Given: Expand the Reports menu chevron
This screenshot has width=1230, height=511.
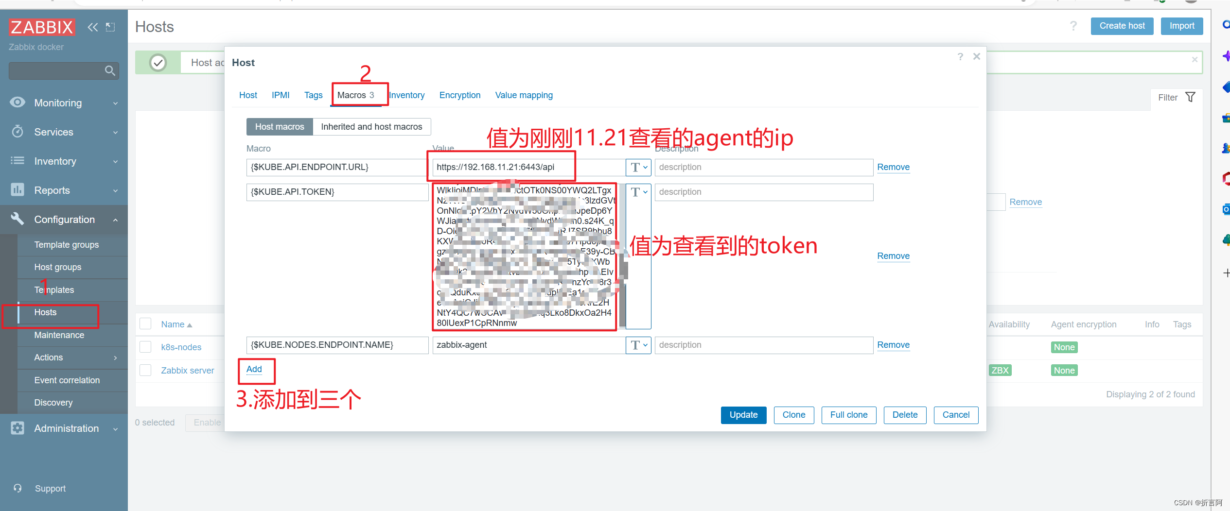Looking at the screenshot, I should (x=115, y=190).
